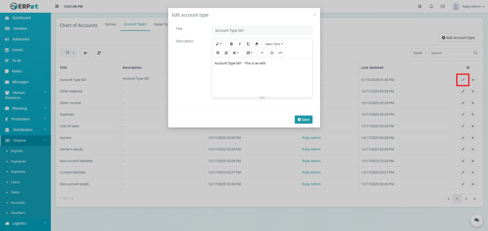The height and width of the screenshot is (231, 488).
Task: Open the search icon in top bar
Action: click(420, 6)
